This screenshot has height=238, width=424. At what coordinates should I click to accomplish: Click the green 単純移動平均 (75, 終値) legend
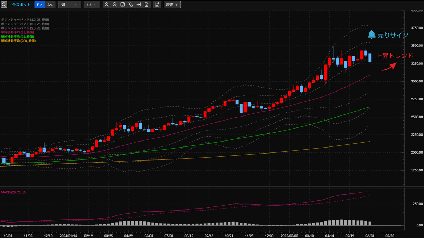(x=17, y=37)
